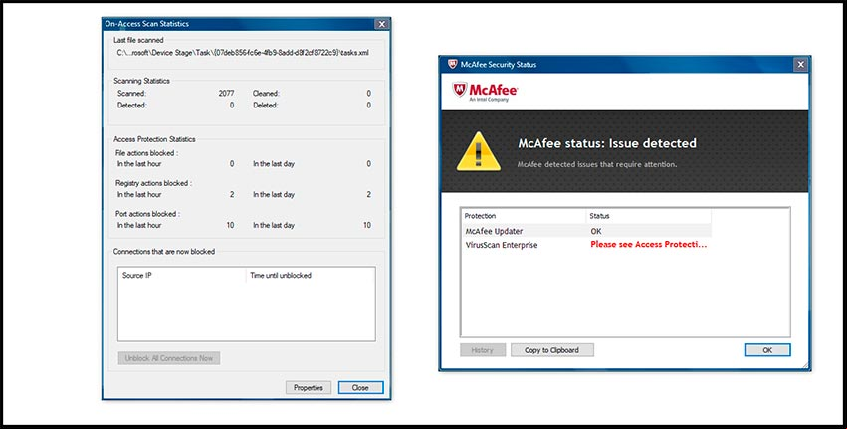Select the VirusScan Enterprise row
847x429 pixels.
coord(586,245)
